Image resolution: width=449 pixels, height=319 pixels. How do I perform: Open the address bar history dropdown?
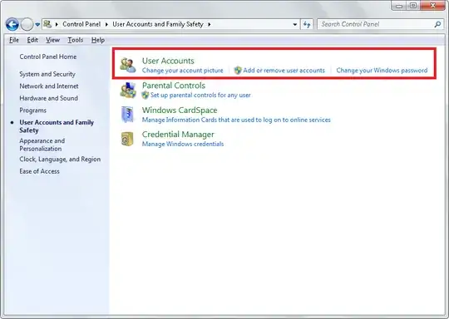[x=294, y=25]
